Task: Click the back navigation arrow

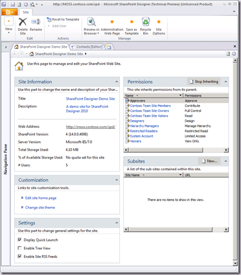Action: [x=15, y=54]
